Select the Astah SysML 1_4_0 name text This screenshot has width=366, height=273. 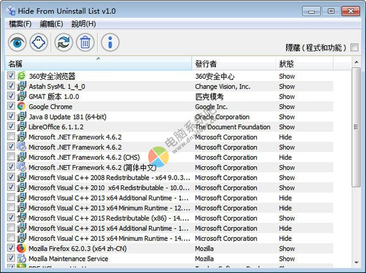(x=57, y=87)
